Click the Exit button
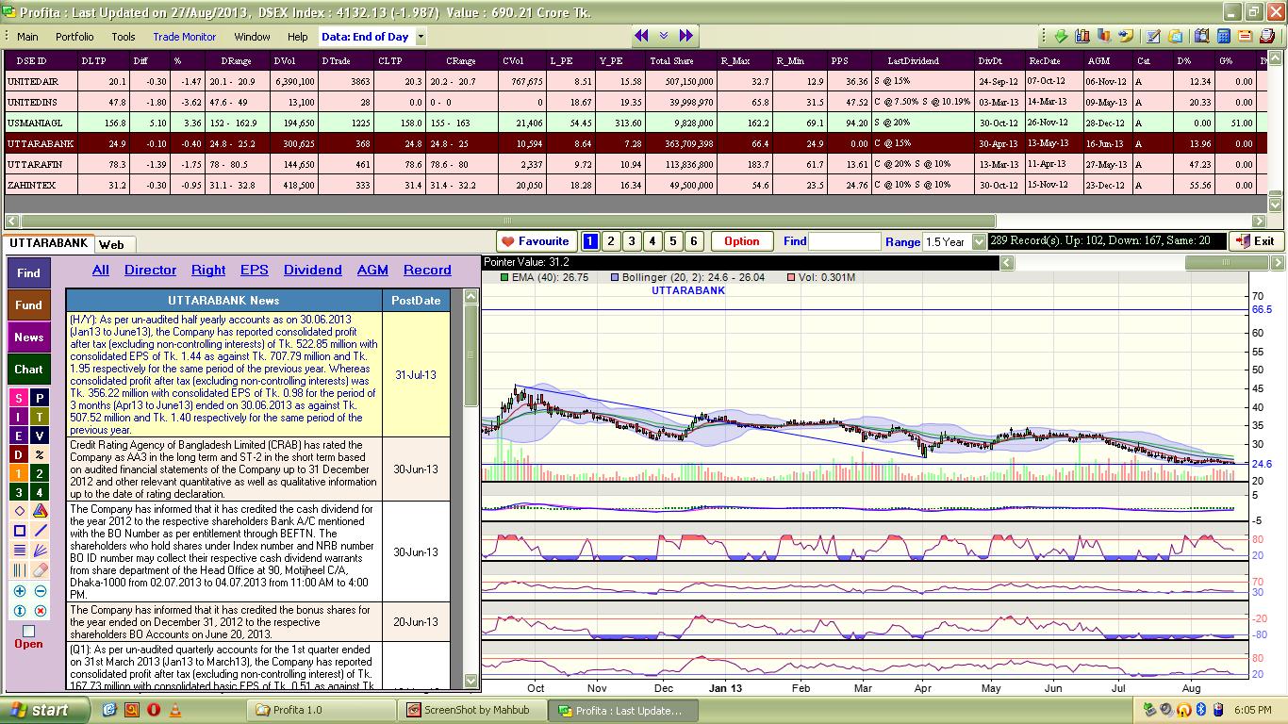Image resolution: width=1288 pixels, height=724 pixels. (x=1256, y=241)
